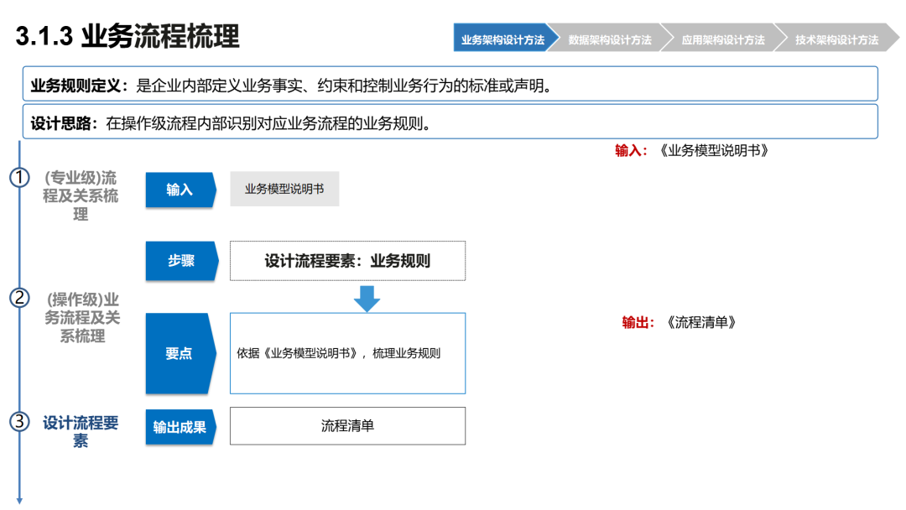Open the 技术架构设计方法 chevron tab

click(836, 38)
